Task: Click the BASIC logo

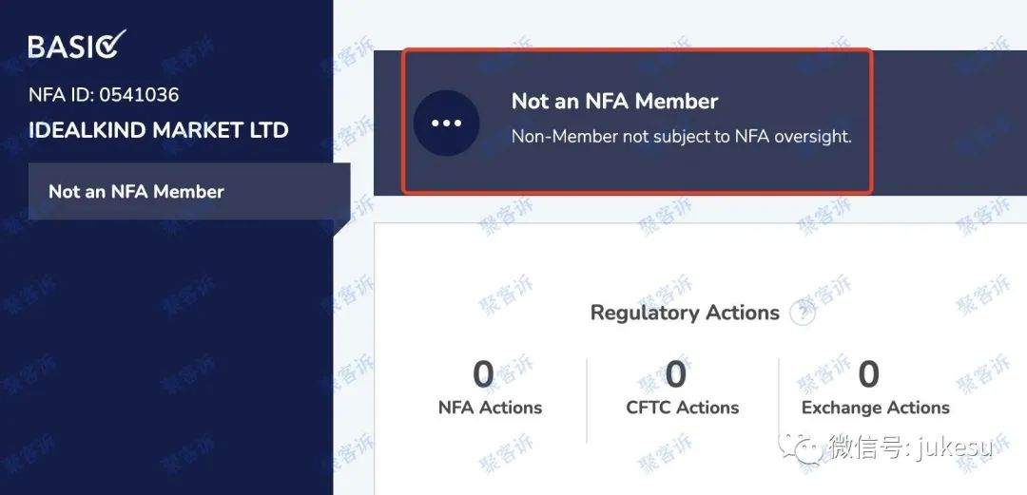Action: click(x=77, y=45)
